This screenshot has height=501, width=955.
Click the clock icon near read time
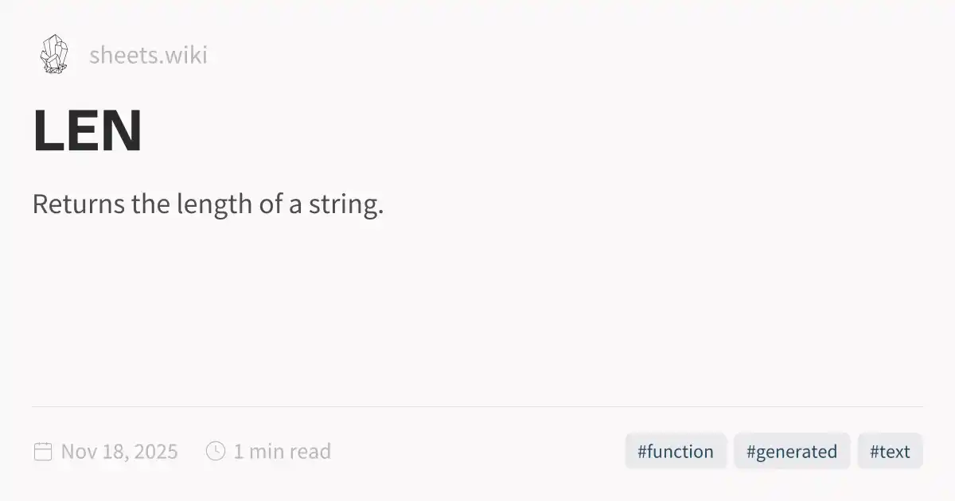click(x=215, y=451)
